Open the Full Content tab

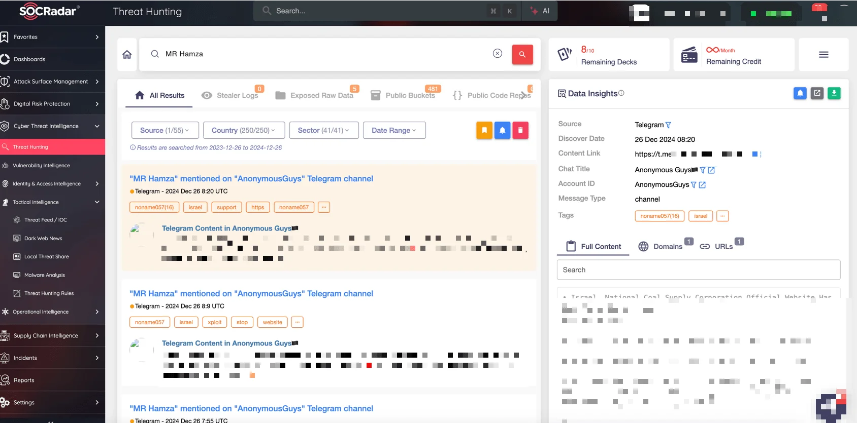point(594,246)
